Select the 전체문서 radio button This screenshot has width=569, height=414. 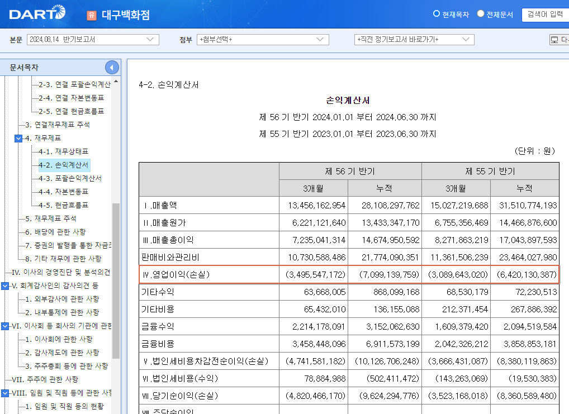(481, 15)
